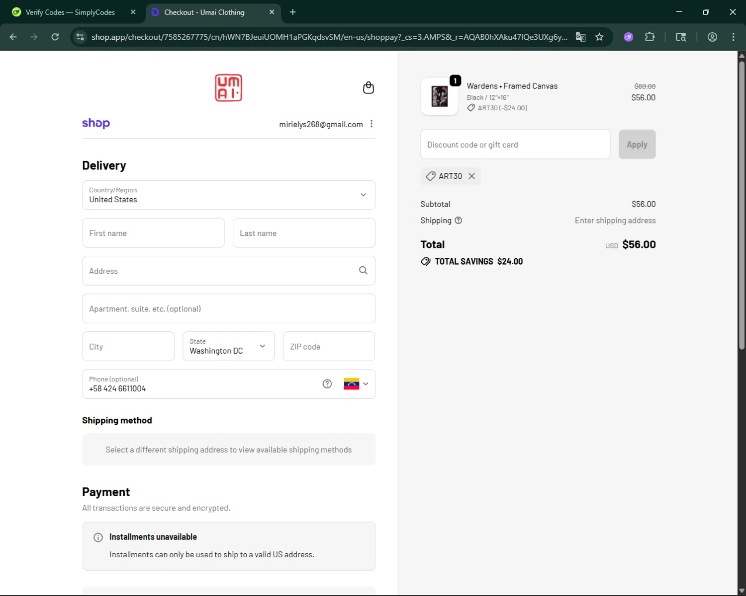View site information icon in address bar
This screenshot has width=746, height=596.
80,37
